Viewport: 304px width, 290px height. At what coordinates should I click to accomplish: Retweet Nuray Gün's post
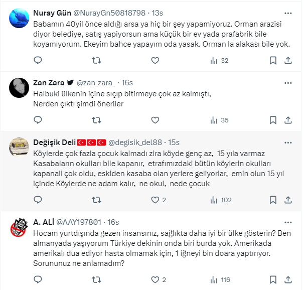[97, 60]
